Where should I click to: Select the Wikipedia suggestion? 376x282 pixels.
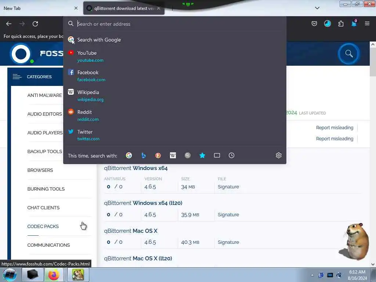pyautogui.click(x=174, y=96)
